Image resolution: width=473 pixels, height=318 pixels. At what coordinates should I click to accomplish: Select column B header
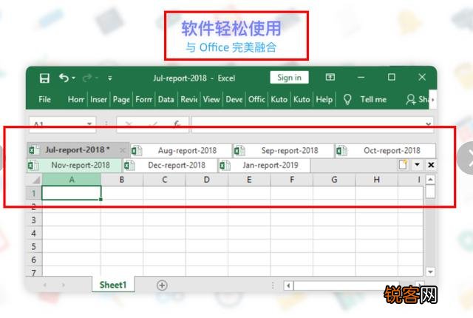122,180
